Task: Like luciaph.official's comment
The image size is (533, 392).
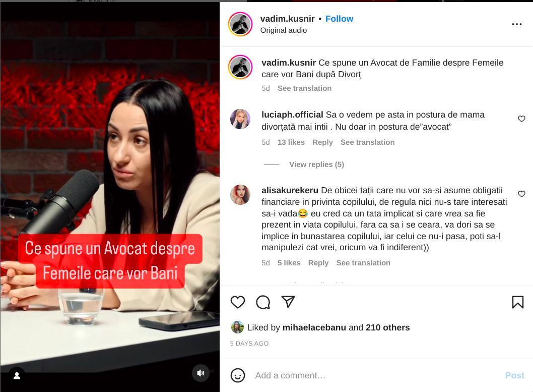Action: click(x=521, y=119)
